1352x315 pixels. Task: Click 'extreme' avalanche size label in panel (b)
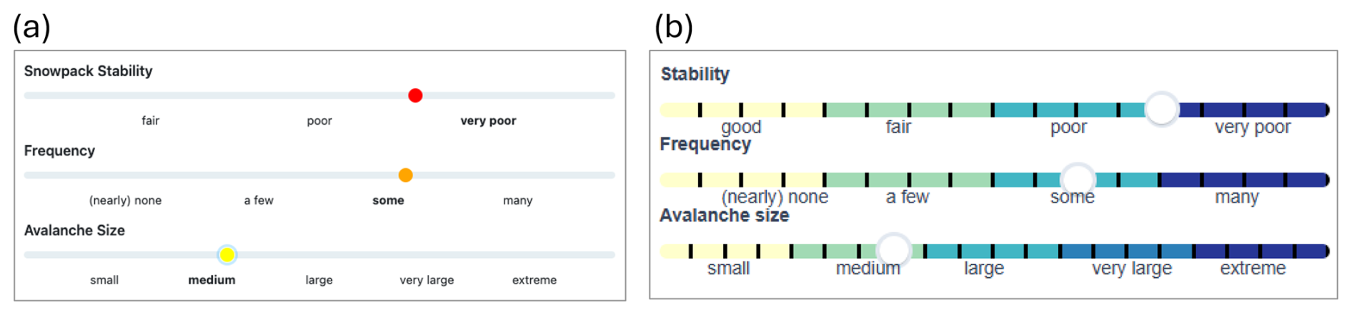(x=1253, y=269)
